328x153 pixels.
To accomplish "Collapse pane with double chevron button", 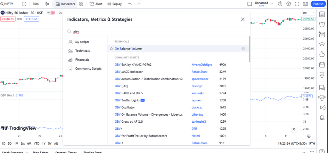I will 294,129.
